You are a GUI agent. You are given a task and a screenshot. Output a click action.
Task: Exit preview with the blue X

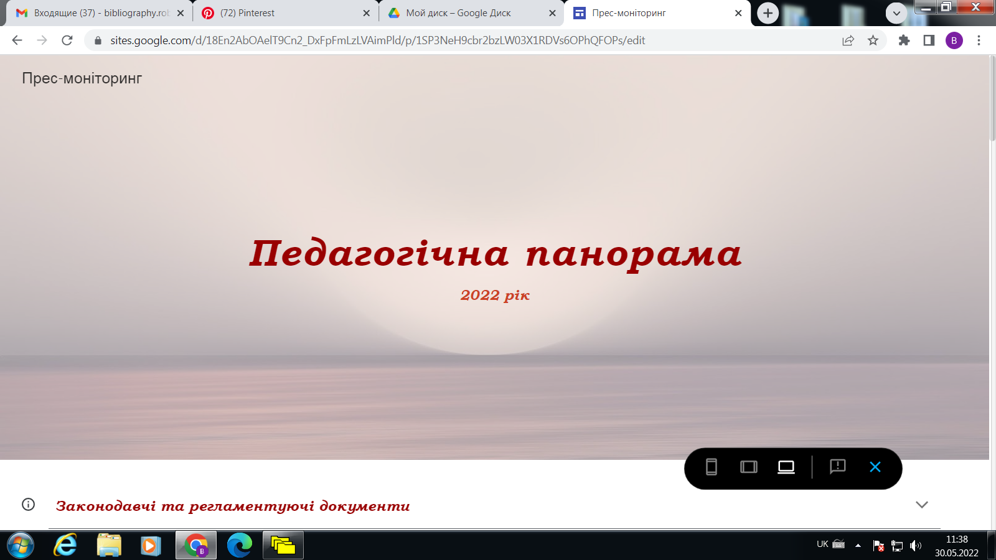click(x=875, y=467)
